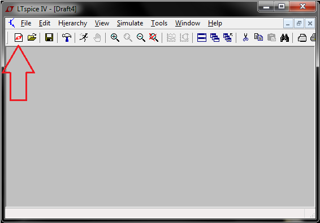Click the Pick visible traces icon
Image resolution: width=320 pixels, height=223 pixels.
[184, 38]
